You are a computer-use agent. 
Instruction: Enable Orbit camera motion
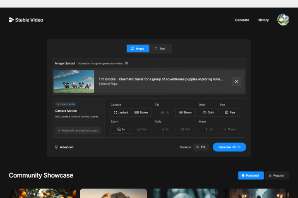208,112
